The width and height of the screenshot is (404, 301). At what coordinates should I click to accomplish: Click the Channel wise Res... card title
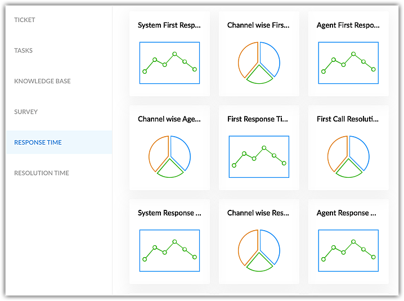pyautogui.click(x=258, y=213)
